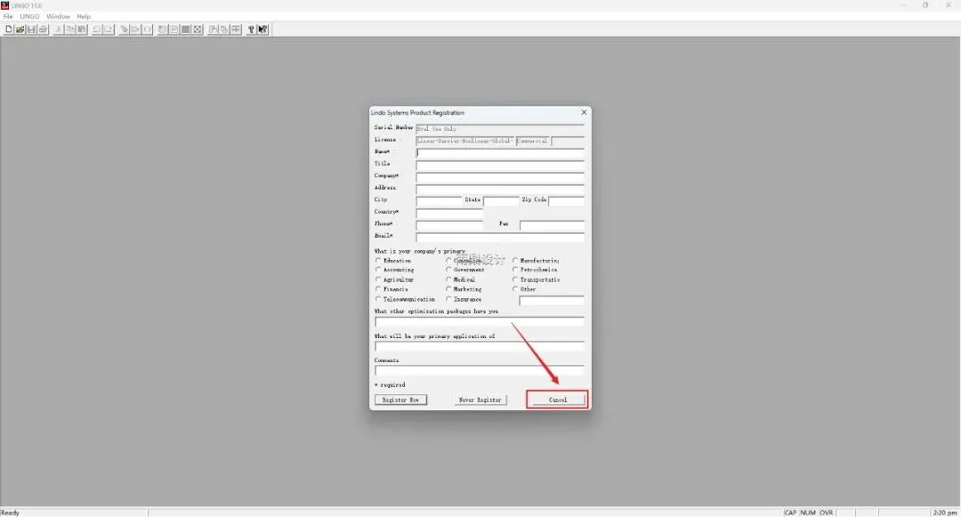This screenshot has width=961, height=517.
Task: Open the Window menu
Action: tap(58, 17)
